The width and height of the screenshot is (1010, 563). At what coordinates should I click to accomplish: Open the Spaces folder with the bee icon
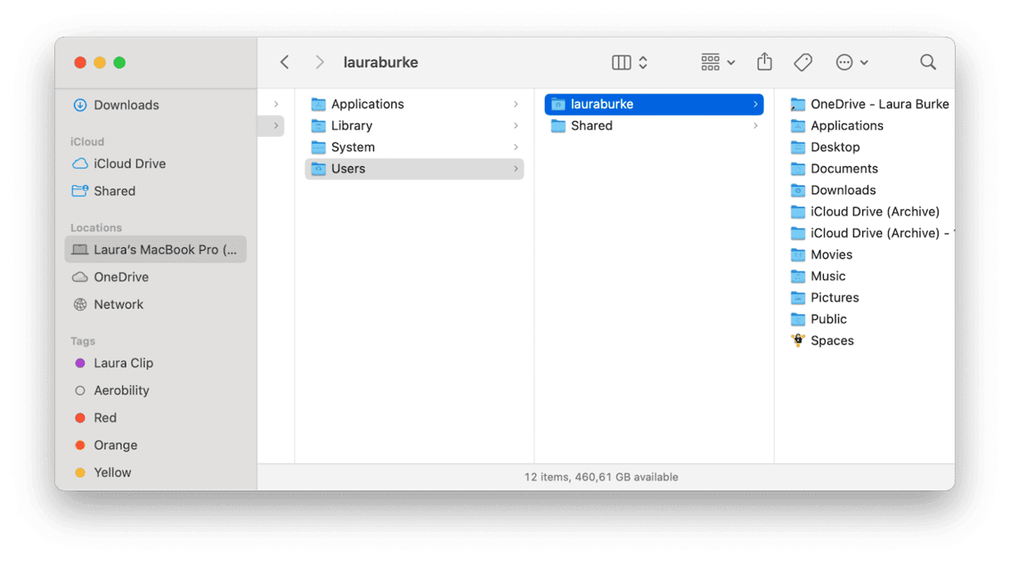point(831,340)
